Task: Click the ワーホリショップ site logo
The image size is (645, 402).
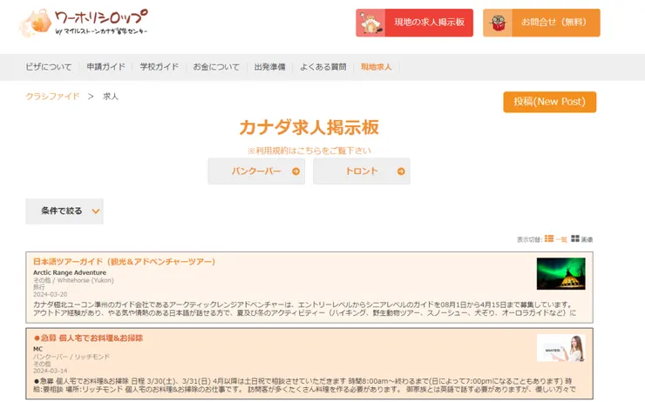Action: pos(84,23)
